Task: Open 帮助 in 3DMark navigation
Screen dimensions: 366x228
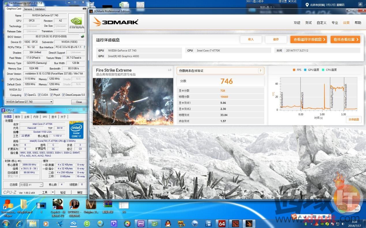Action: click(358, 23)
